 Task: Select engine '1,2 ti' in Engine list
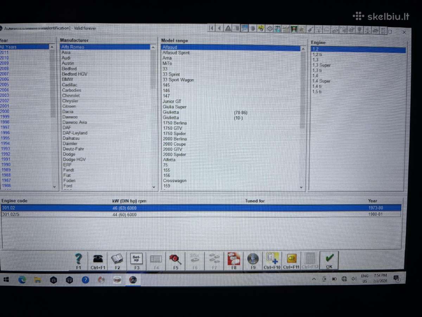tap(317, 55)
